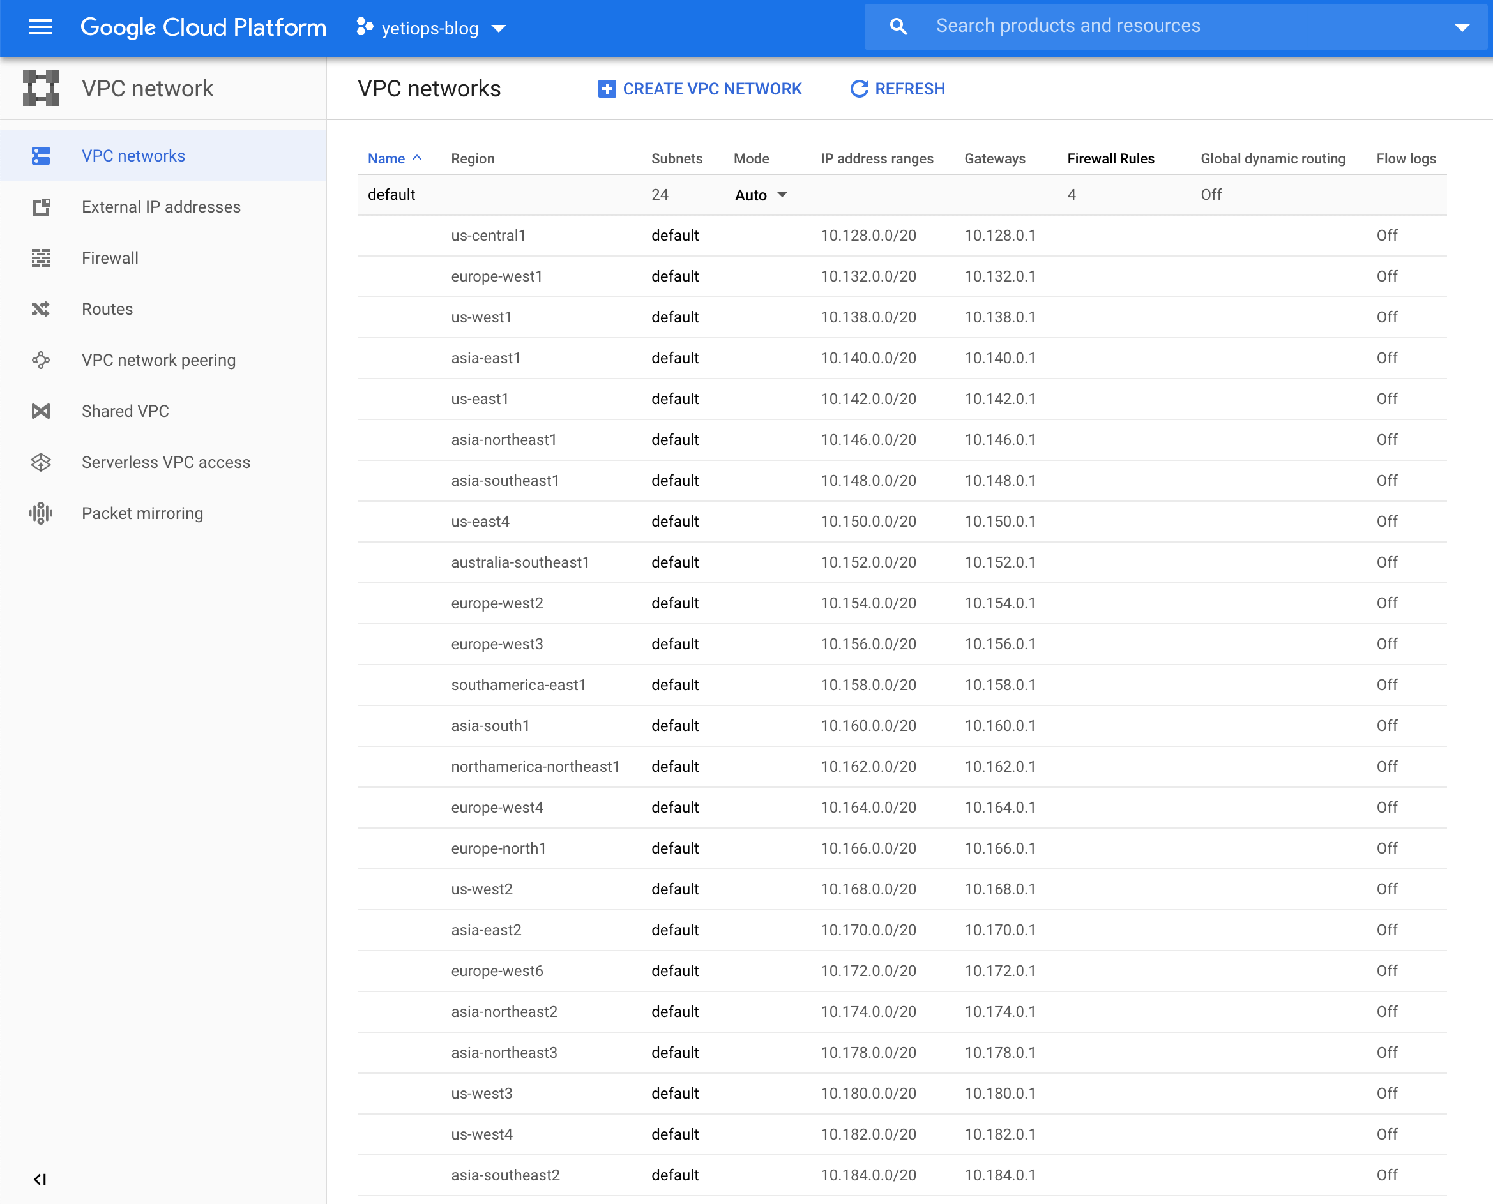
Task: Open the navigation hamburger menu
Action: pos(40,27)
